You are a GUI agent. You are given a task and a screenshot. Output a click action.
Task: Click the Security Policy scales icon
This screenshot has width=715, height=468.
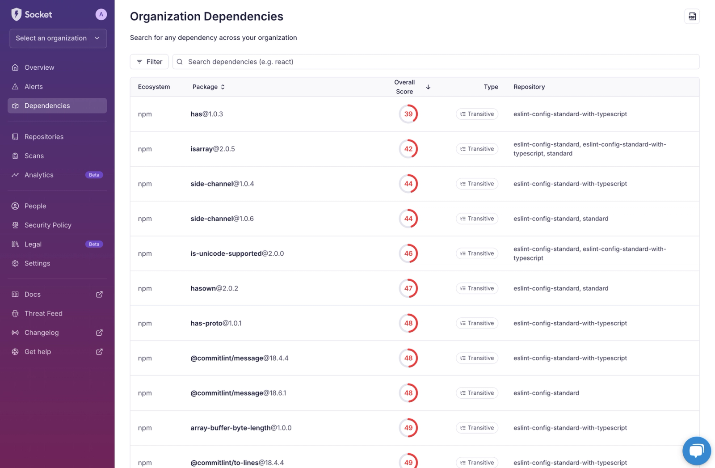coord(15,225)
